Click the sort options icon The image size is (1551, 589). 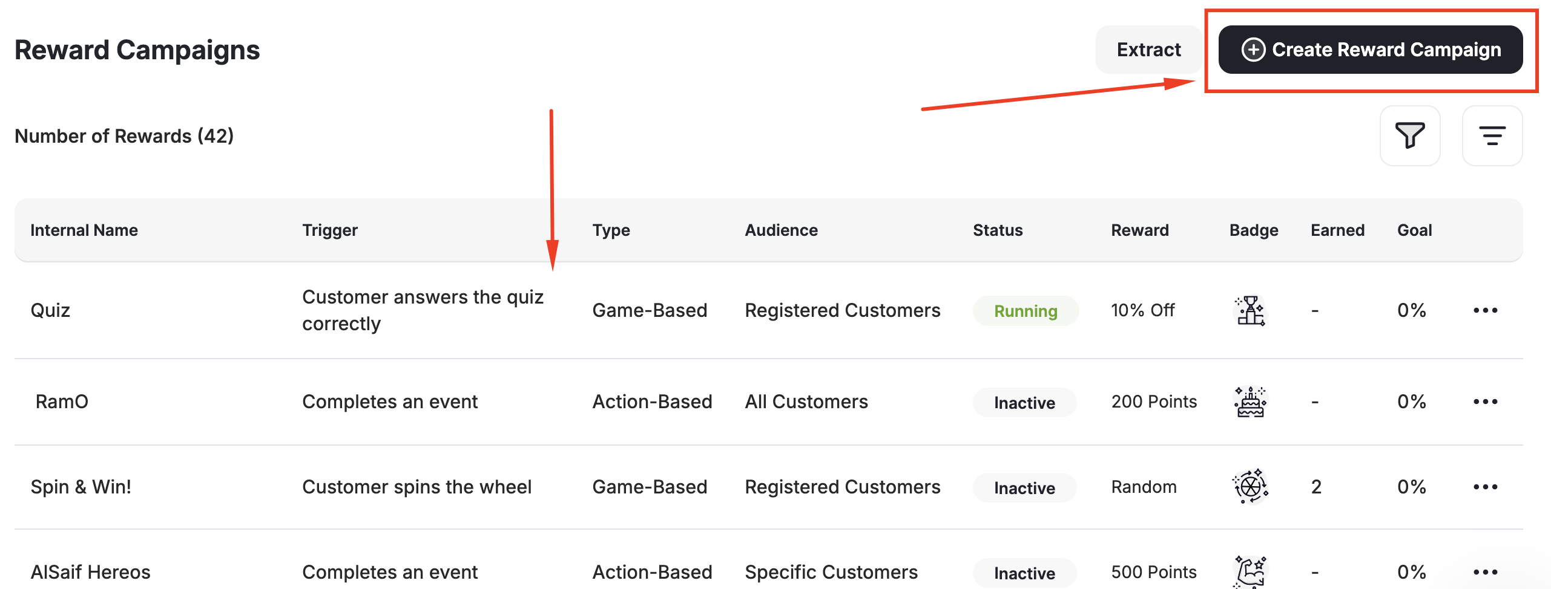(x=1492, y=135)
